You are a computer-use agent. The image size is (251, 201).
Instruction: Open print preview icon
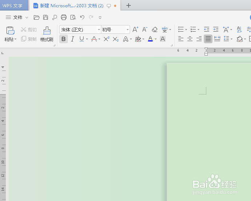73,17
